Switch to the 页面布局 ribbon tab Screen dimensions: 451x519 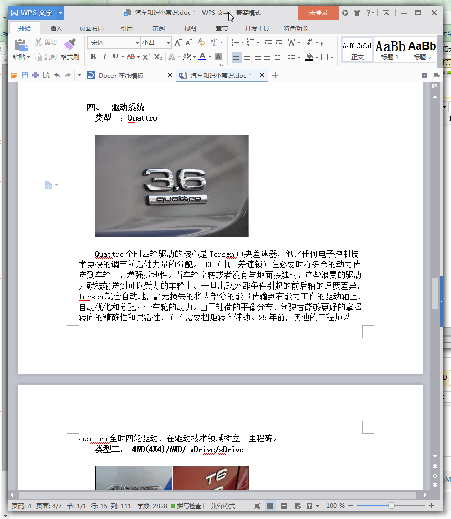click(92, 29)
